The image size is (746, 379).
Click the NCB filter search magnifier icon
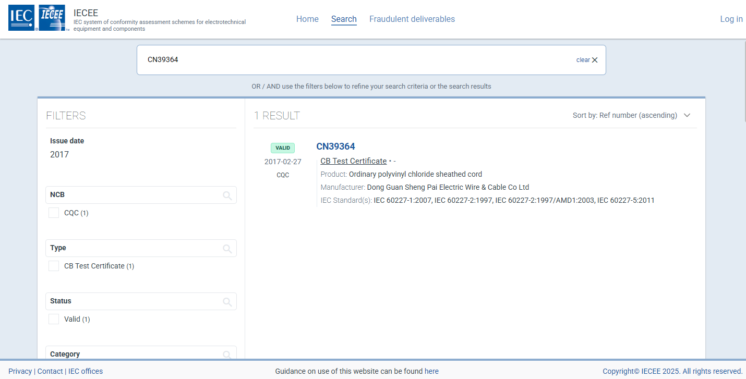pos(227,195)
